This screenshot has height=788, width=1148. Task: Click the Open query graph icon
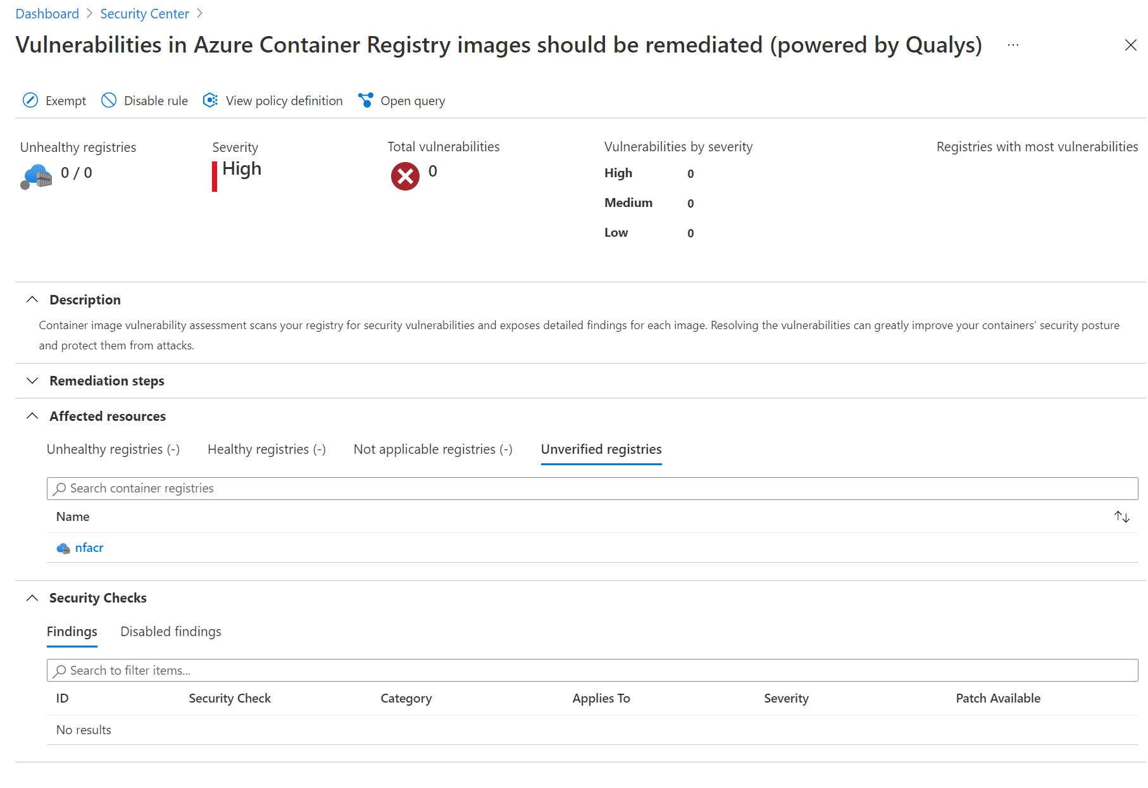(x=365, y=100)
